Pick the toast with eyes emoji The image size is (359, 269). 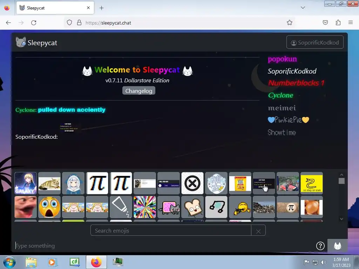[x=192, y=207]
